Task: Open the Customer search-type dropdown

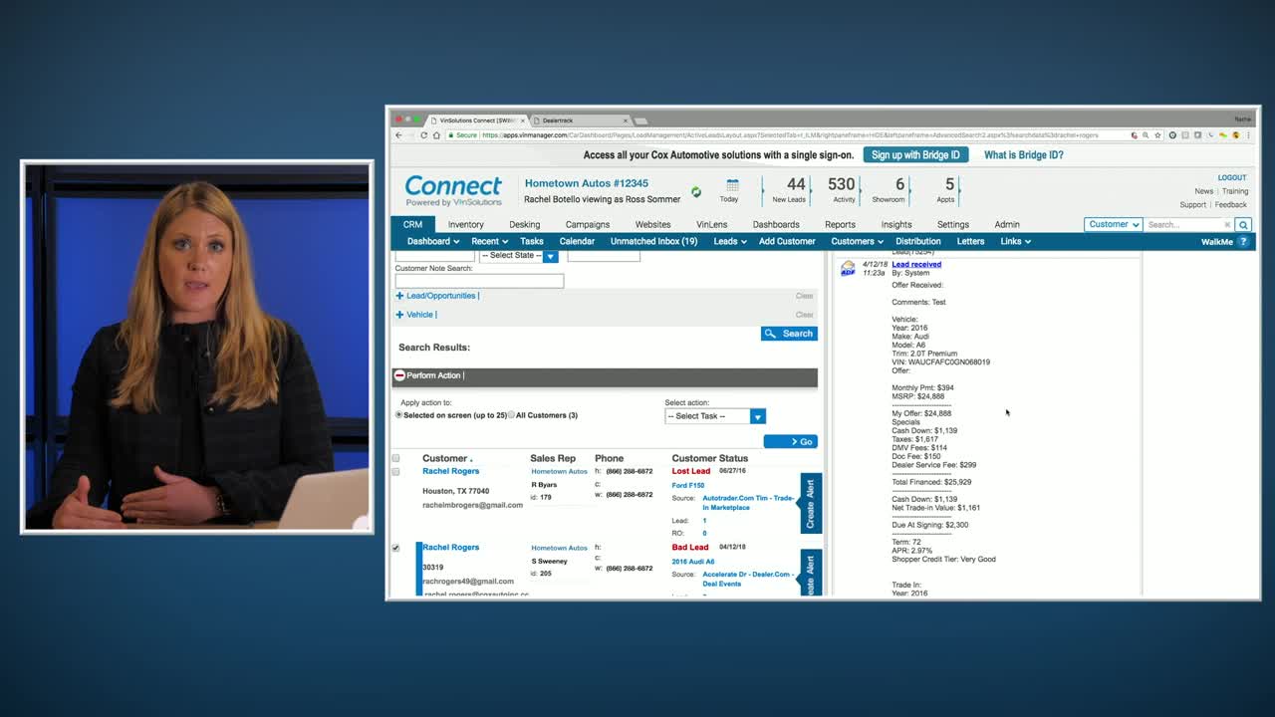Action: 1114,225
